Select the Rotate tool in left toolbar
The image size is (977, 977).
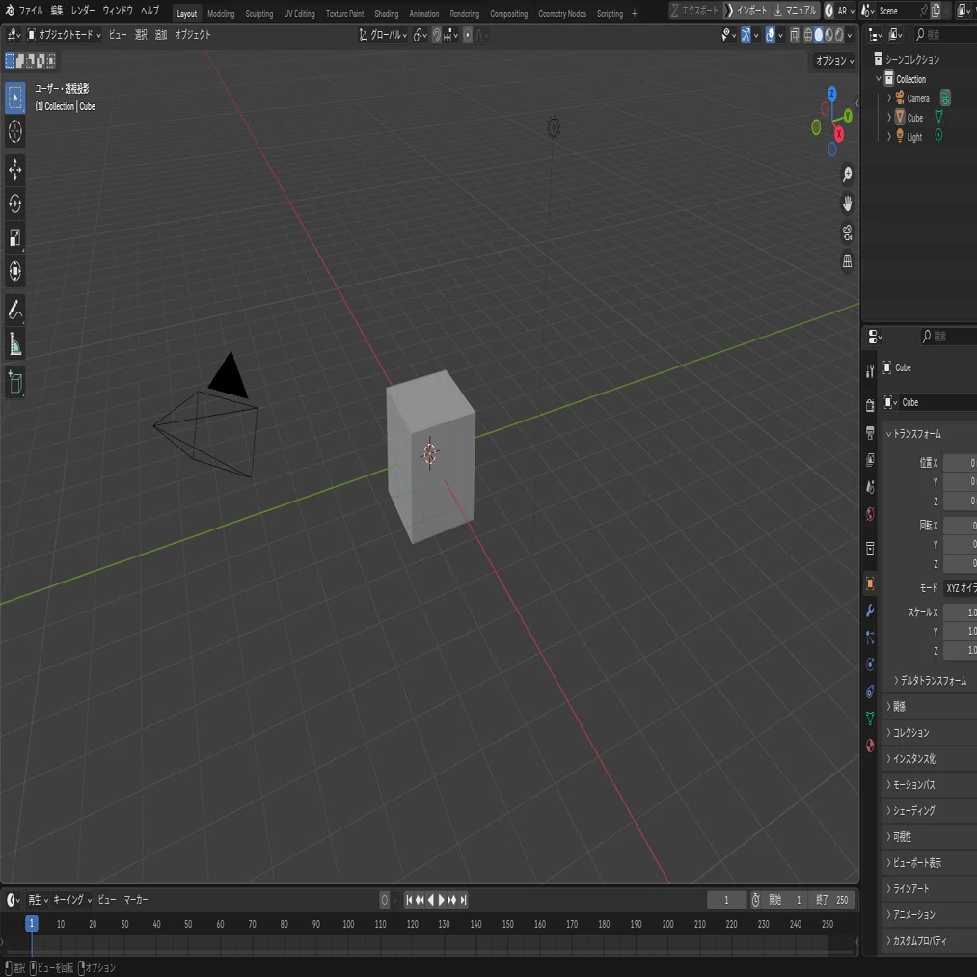coord(15,204)
